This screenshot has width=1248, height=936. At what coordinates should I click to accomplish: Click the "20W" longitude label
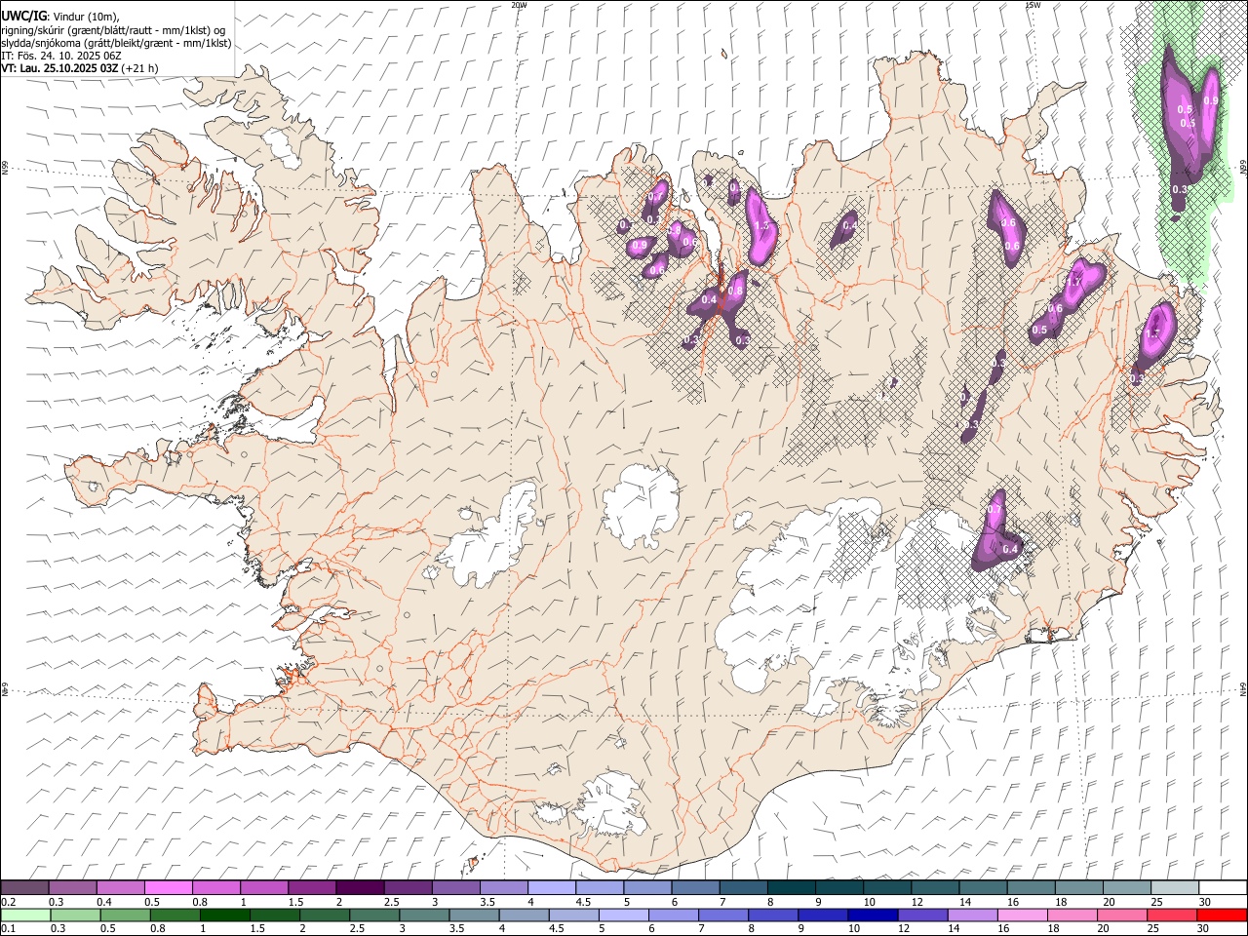point(519,5)
